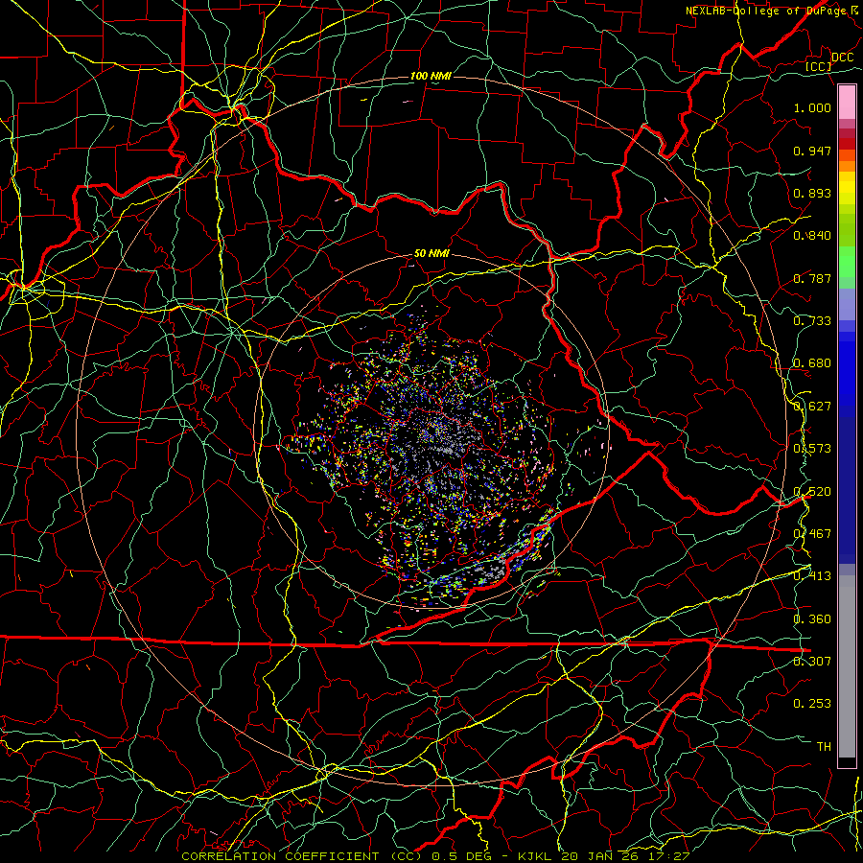
Task: Pick the dark navy segment of the color bar
Action: click(x=847, y=490)
